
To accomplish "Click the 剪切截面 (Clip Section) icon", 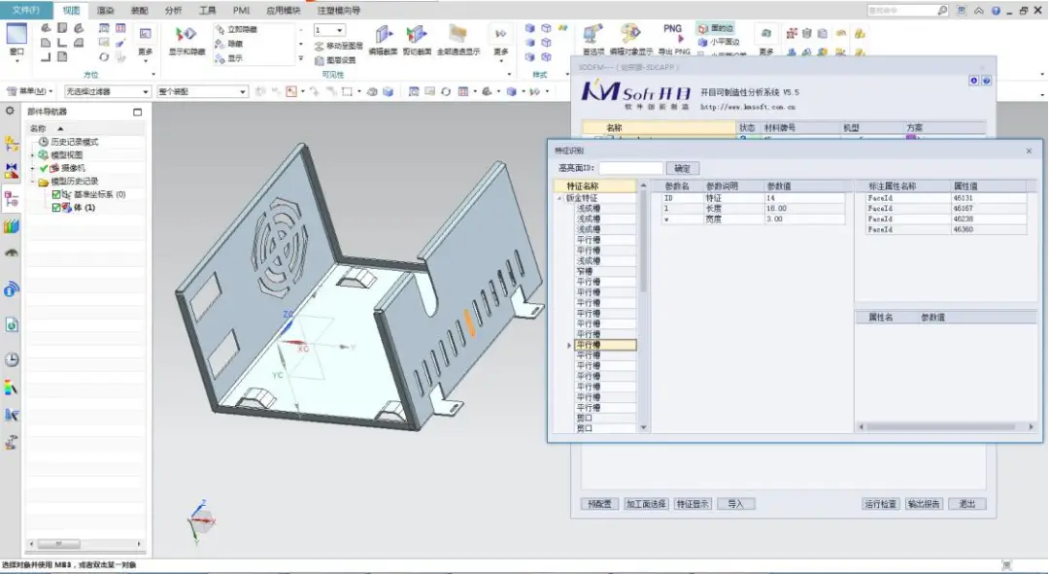I will click(416, 37).
